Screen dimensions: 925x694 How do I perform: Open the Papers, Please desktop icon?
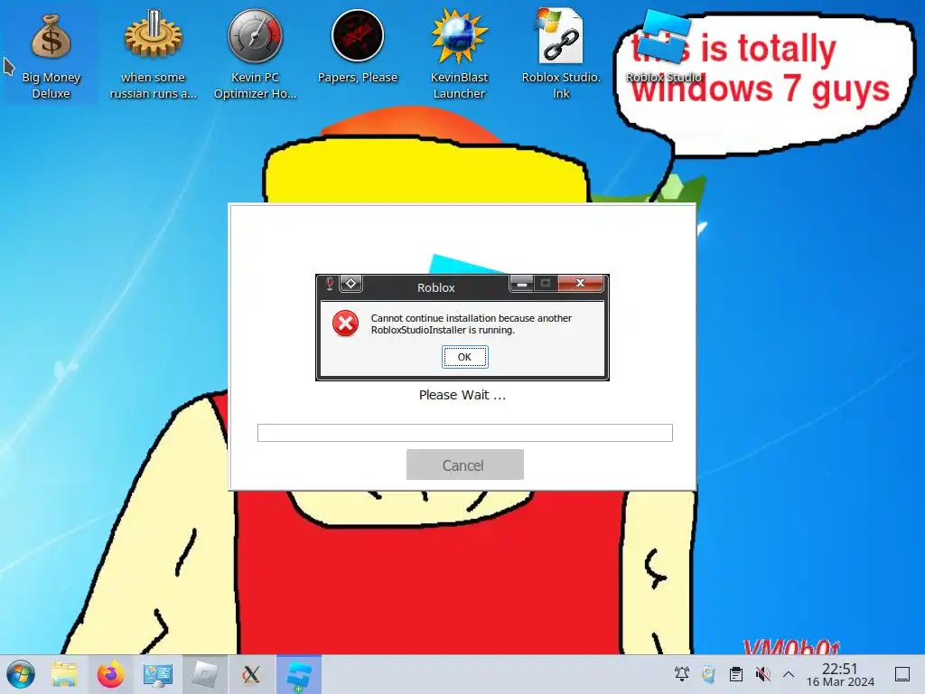358,47
